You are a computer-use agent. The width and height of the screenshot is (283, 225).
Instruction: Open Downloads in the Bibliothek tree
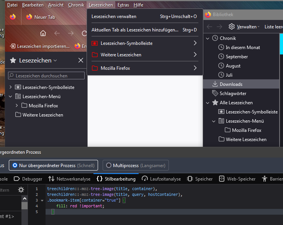[x=231, y=84]
